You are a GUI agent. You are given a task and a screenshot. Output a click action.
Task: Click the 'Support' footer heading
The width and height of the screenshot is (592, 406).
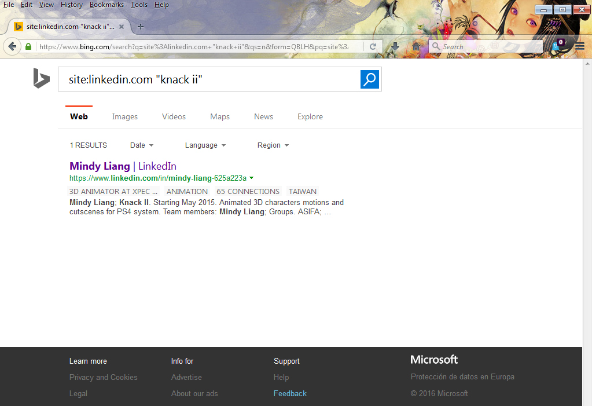click(x=286, y=361)
